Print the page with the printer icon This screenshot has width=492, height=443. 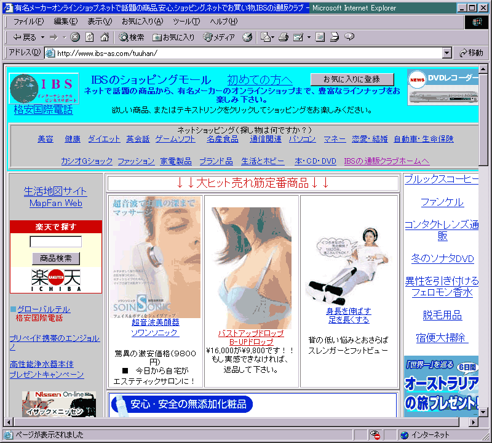(x=284, y=37)
